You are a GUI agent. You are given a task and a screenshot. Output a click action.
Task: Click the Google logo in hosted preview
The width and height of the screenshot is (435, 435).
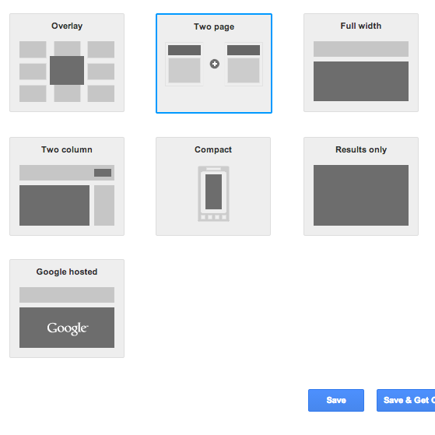68,328
